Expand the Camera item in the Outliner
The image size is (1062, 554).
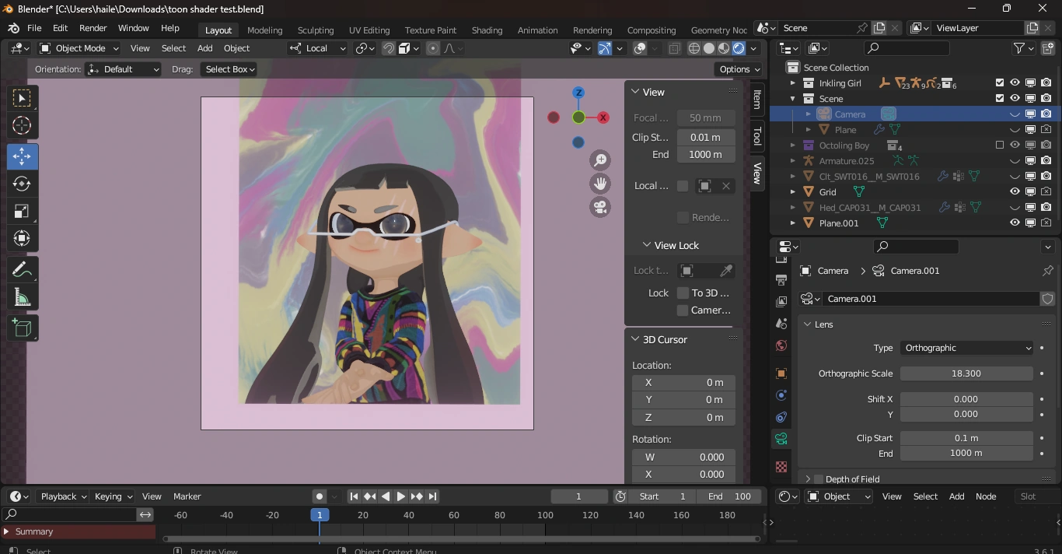coord(809,114)
